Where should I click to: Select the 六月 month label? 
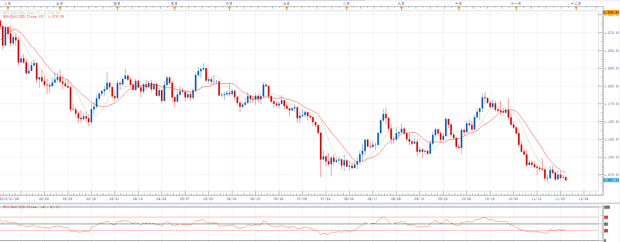(229, 4)
